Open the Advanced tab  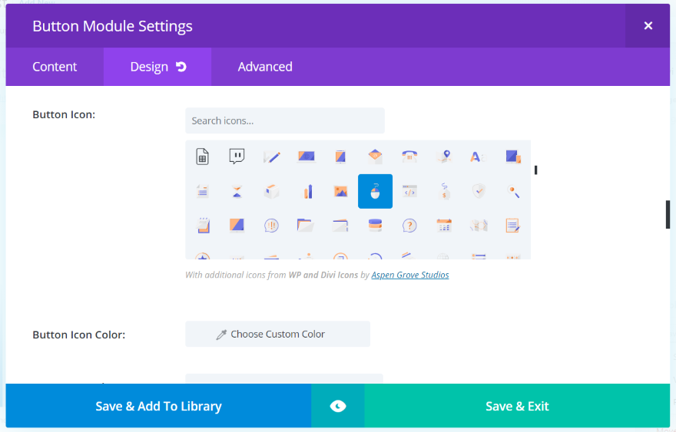[x=265, y=67]
